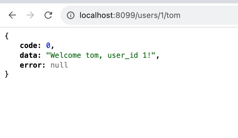Screen dimensions: 238x138
Task: Click the opening curly brace
Action: click(7, 36)
